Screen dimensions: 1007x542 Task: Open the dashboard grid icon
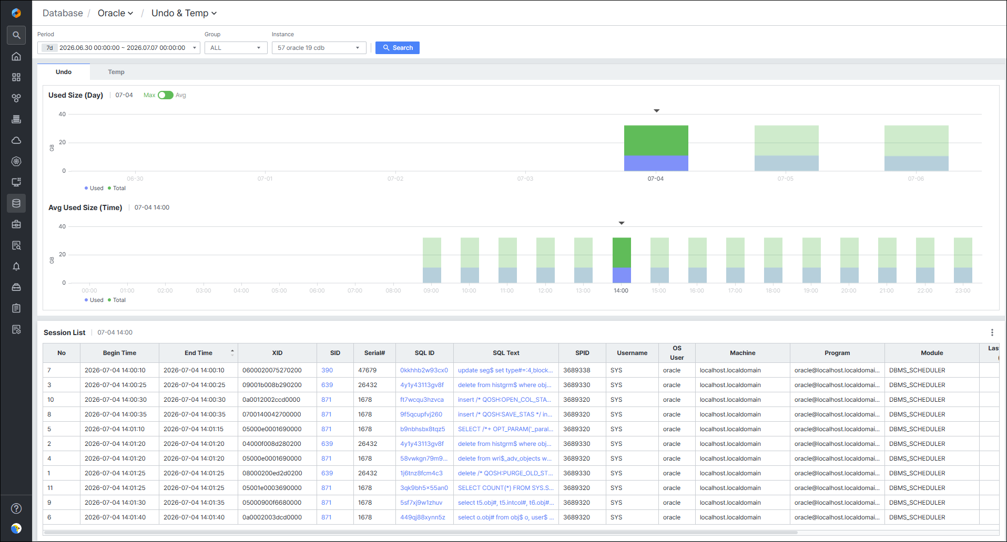(16, 77)
